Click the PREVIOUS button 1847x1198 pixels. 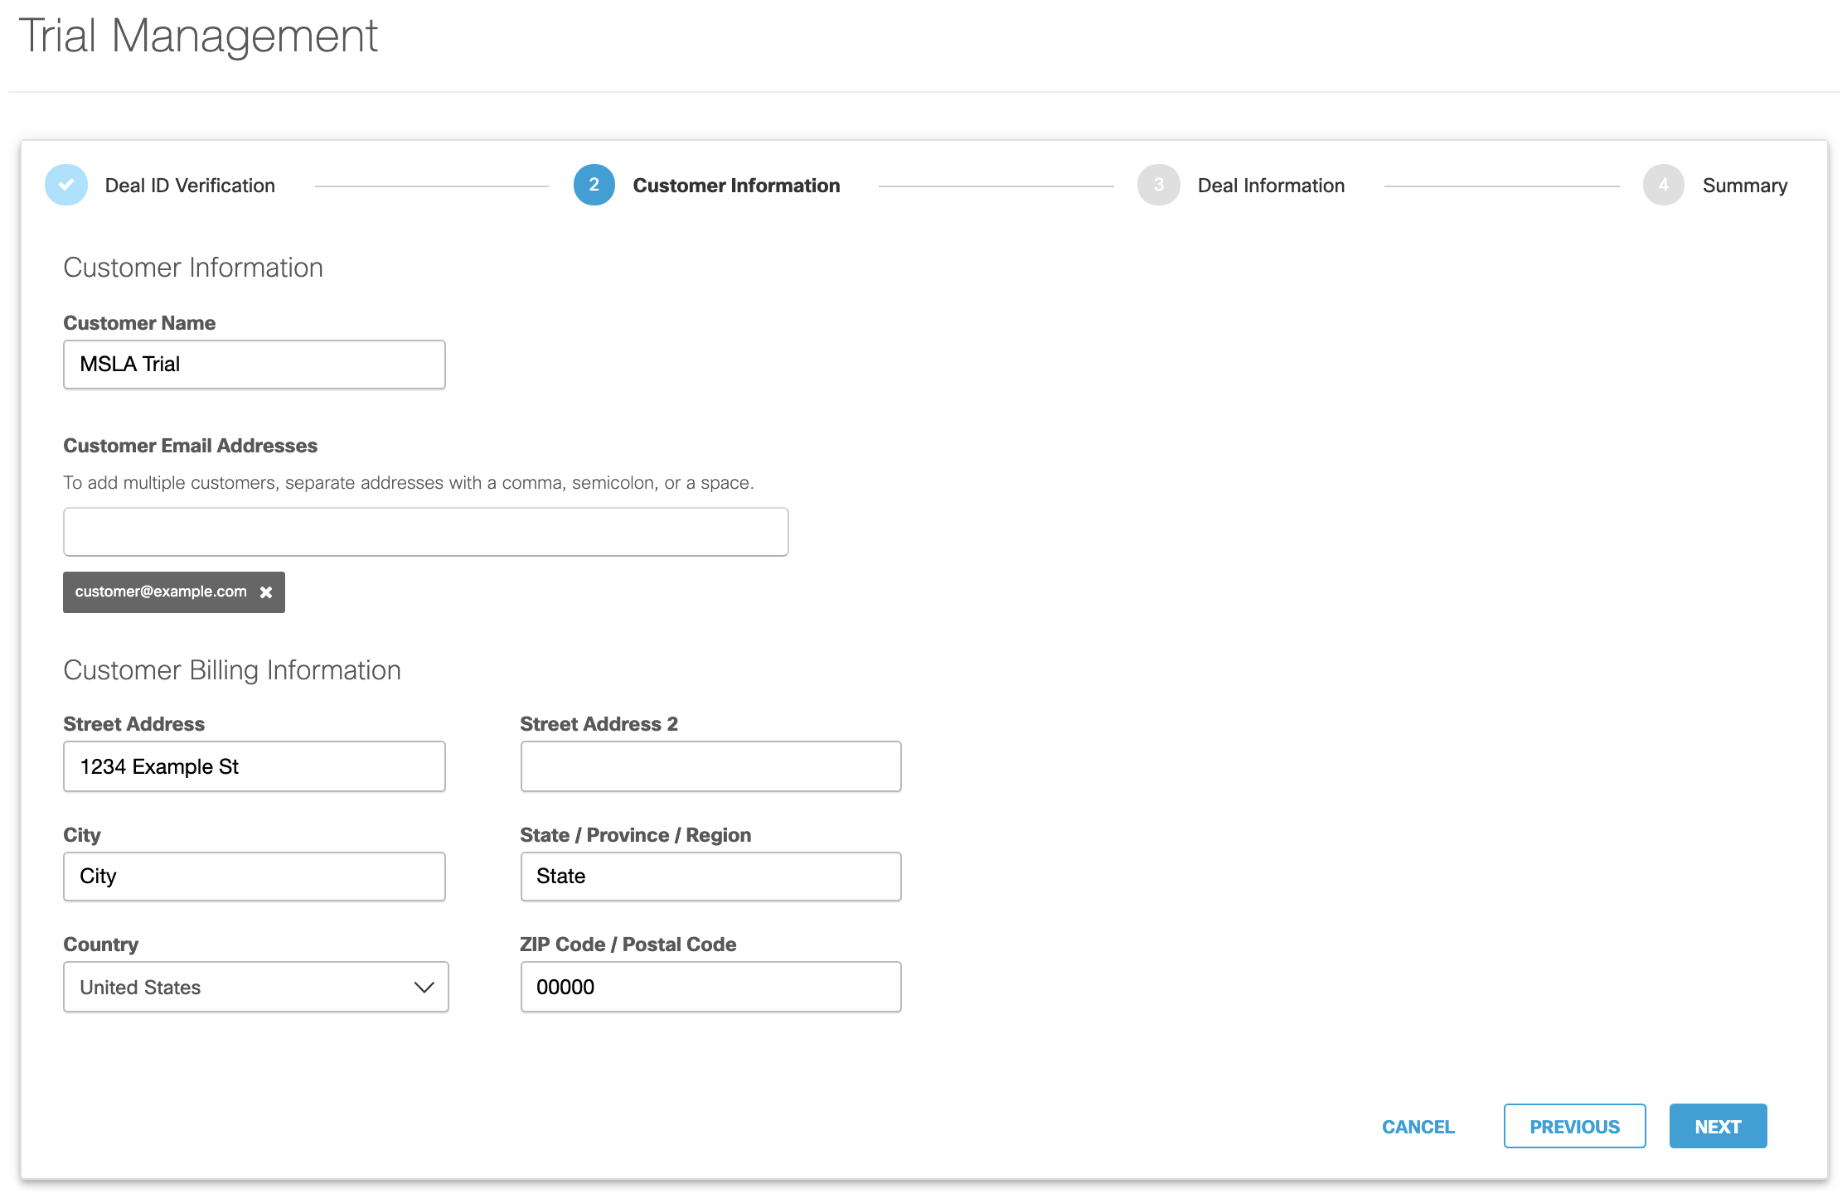(x=1574, y=1126)
